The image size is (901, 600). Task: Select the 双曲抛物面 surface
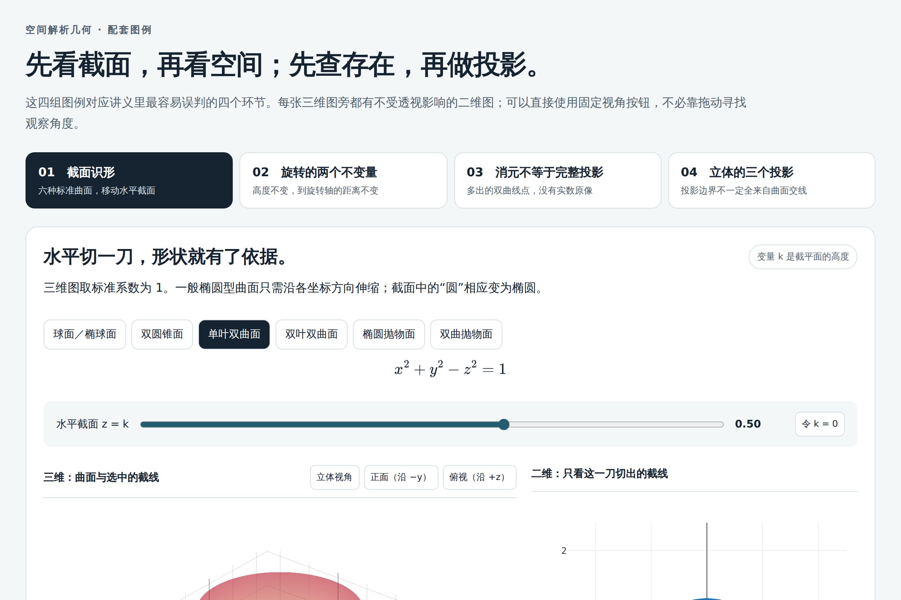(466, 334)
